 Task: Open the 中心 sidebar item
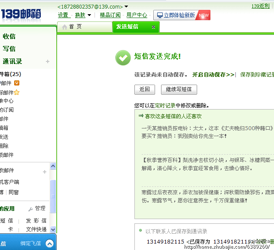6,101
